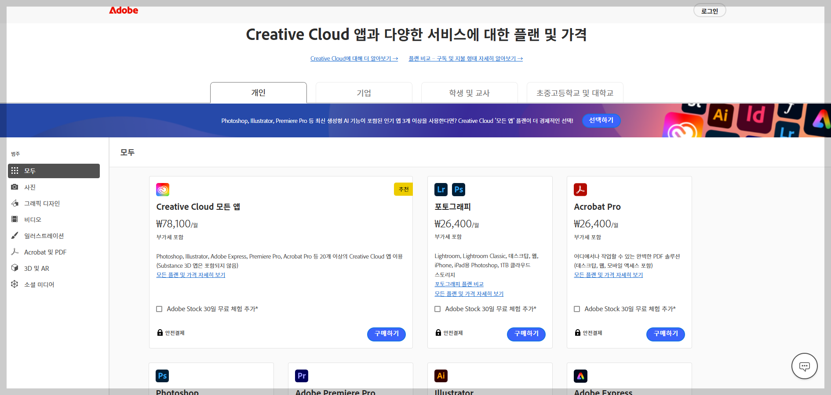Open the 플랜 비교 payment details link

tap(466, 58)
